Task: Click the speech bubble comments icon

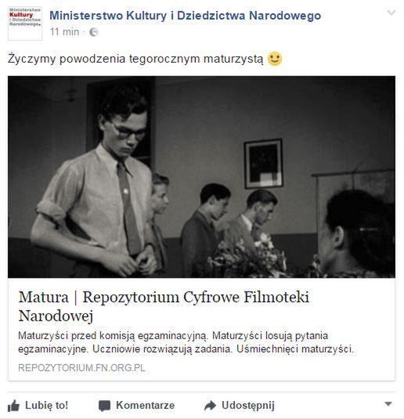Action: point(104,406)
